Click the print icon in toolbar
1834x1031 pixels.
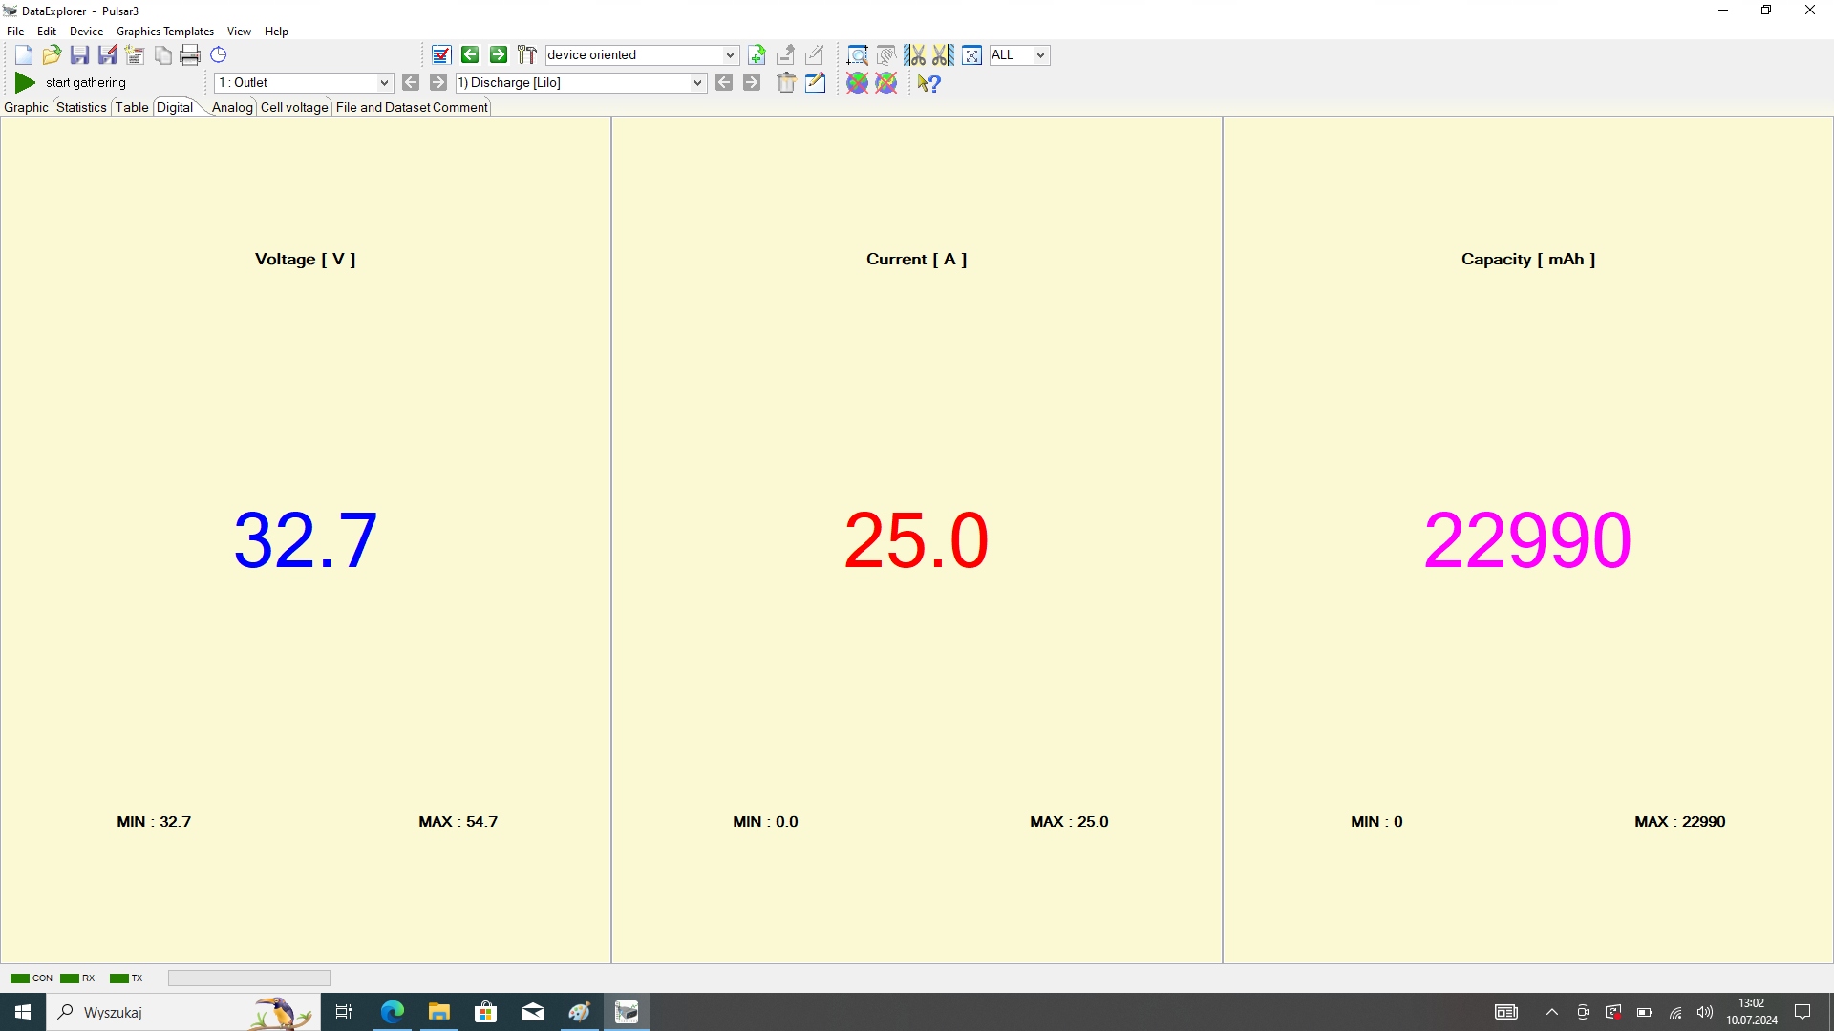[190, 55]
